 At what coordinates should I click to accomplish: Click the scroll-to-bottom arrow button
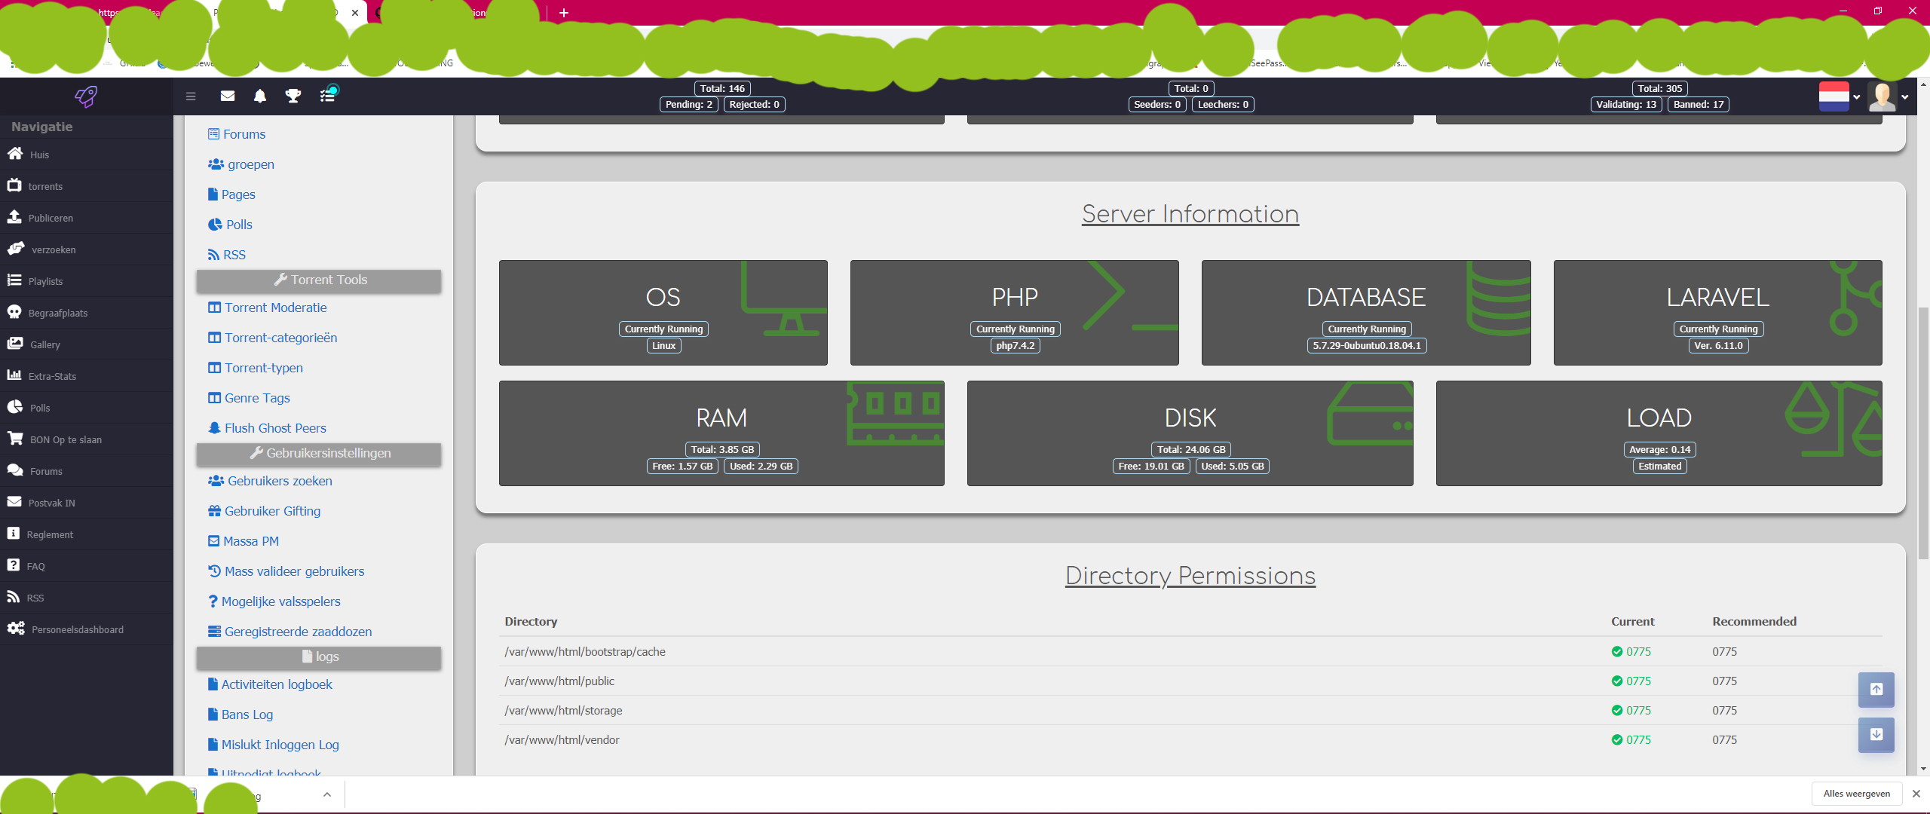pyautogui.click(x=1876, y=734)
